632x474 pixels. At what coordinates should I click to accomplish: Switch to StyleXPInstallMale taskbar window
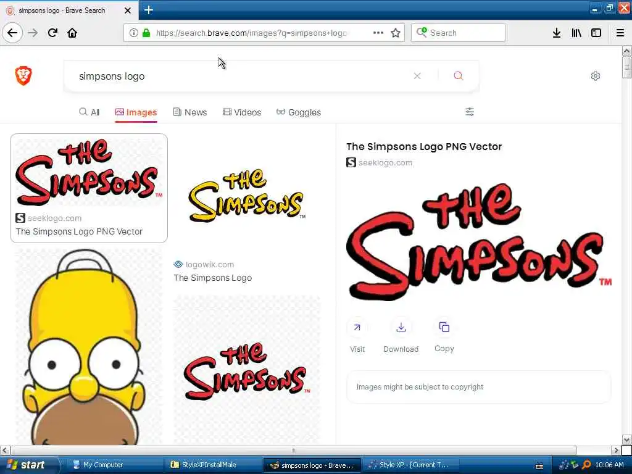click(213, 465)
